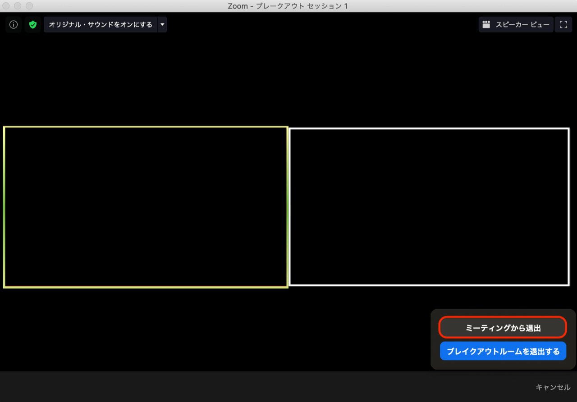Enter full screen mode icon

[563, 25]
